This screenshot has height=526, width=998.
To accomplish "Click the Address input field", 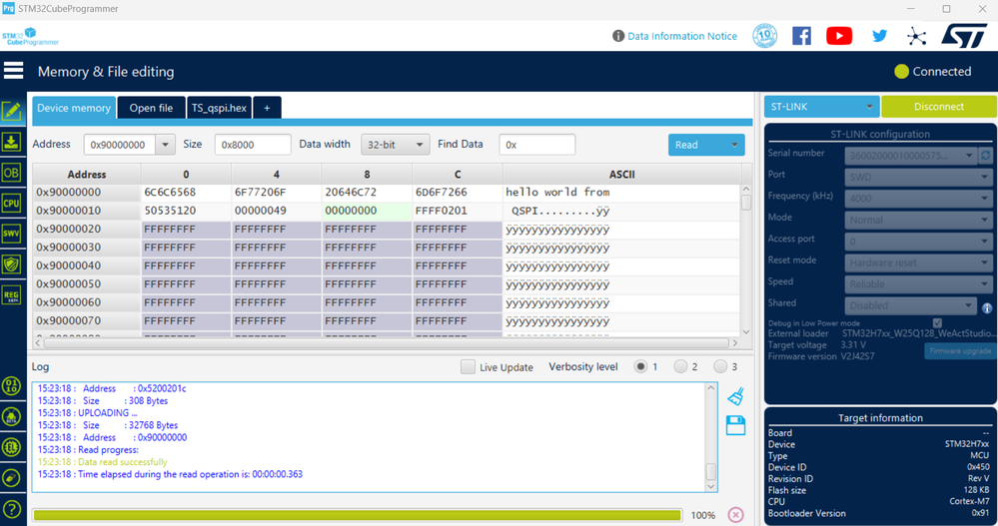I will coord(120,145).
